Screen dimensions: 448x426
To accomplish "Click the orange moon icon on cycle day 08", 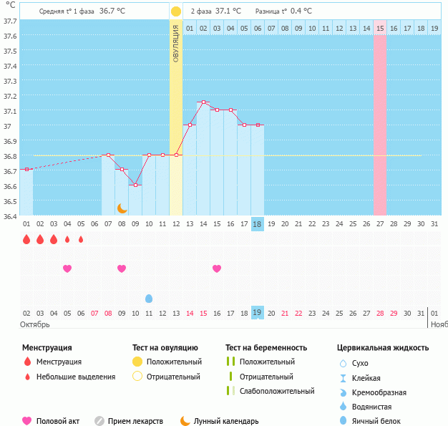I will coord(122,208).
